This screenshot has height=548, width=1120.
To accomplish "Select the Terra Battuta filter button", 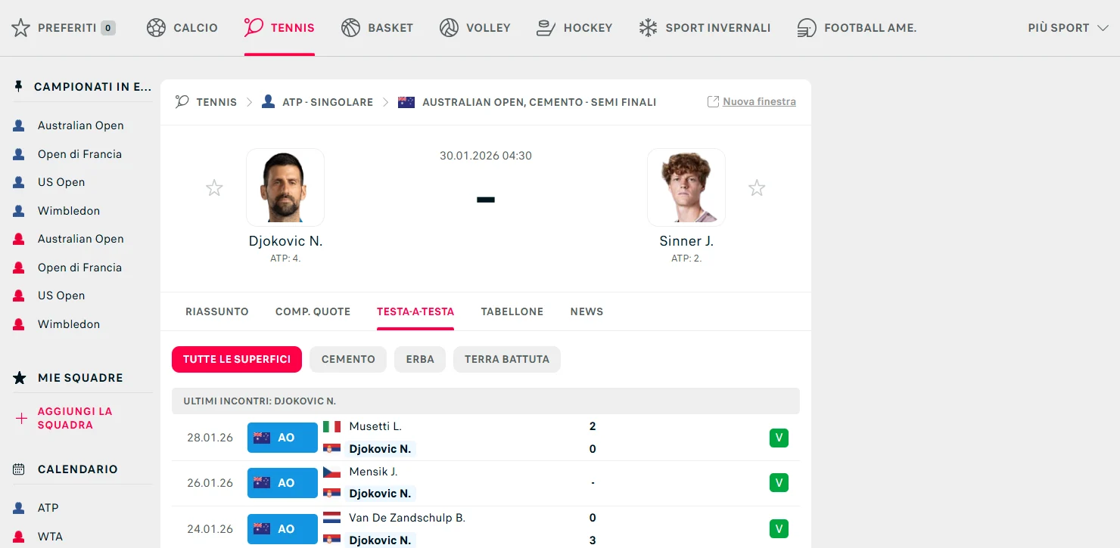I will point(506,359).
